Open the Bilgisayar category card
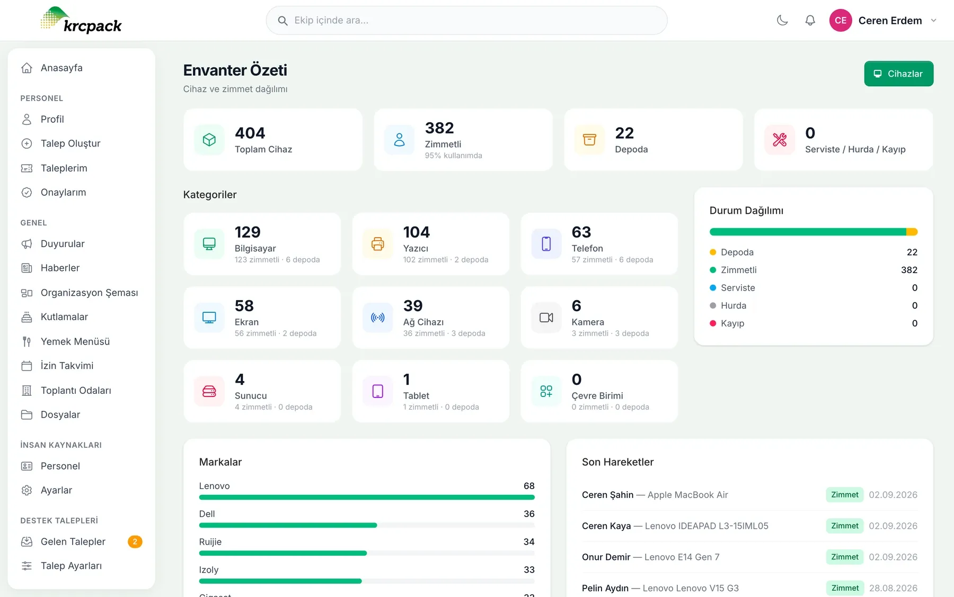The image size is (954, 597). click(262, 244)
